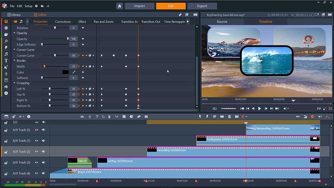Screen dimensions: 334x188
Task: Collapse the Corner Curve section
Action: pos(14,50)
